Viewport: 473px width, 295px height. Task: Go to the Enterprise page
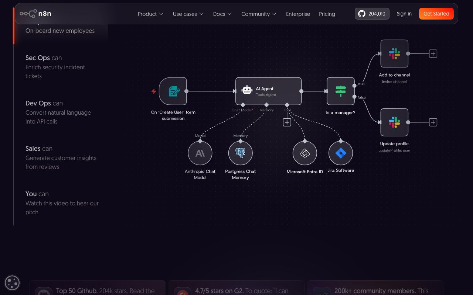coord(298,14)
